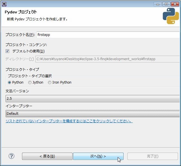The height and width of the screenshot is (166, 181).
Task: Open help with the question mark icon
Action: [x=11, y=156]
